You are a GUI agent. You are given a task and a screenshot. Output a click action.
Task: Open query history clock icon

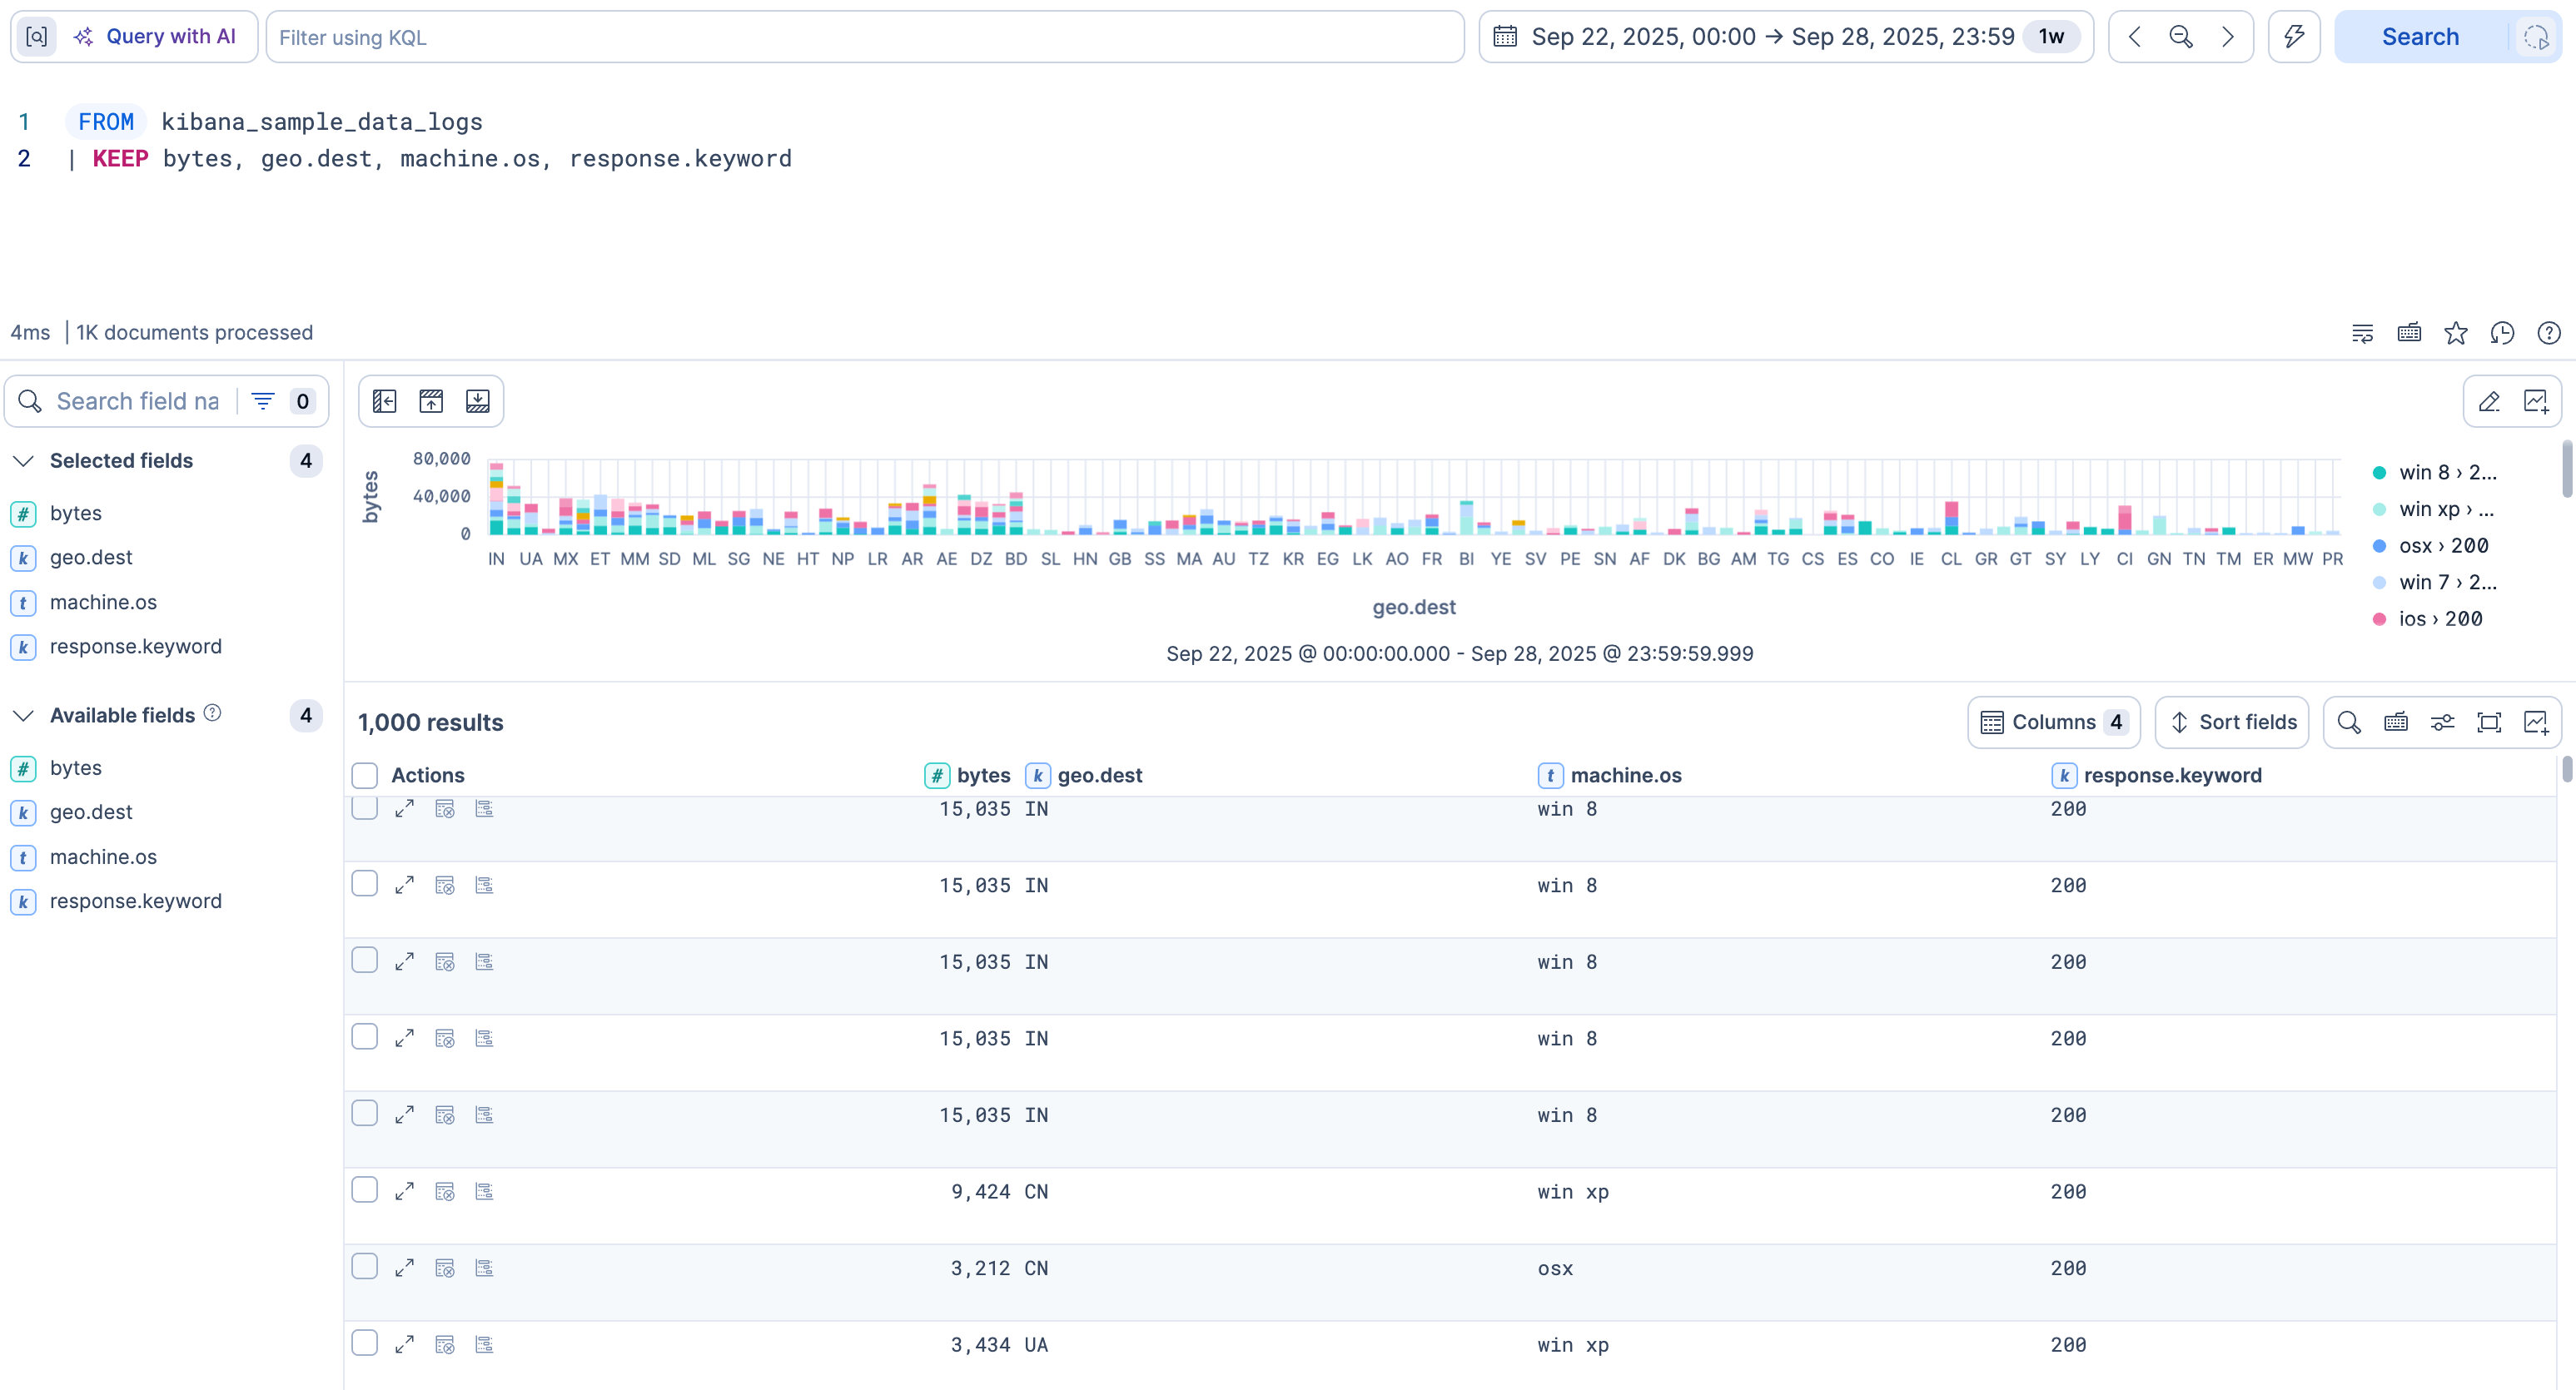pos(2502,333)
